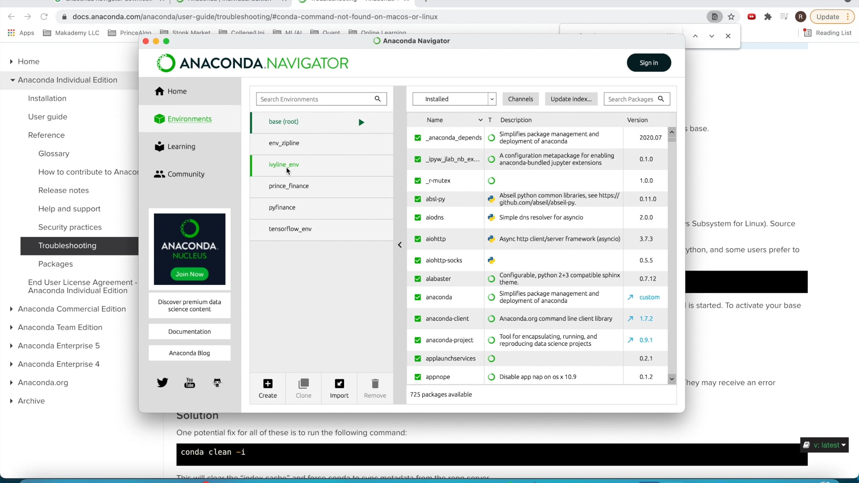Open the Learning tab in Navigator
This screenshot has height=483, width=859.
190,147
